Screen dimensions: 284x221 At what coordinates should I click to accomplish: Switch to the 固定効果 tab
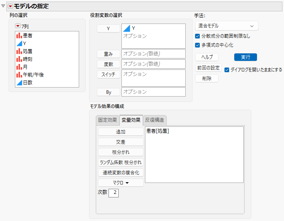coord(107,120)
